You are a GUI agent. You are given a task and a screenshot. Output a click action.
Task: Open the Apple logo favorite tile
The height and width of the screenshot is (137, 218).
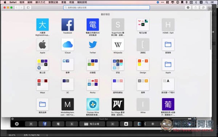click(x=42, y=45)
